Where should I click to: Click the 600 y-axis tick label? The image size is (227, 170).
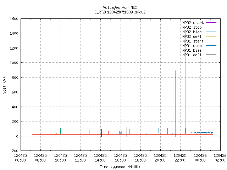pyautogui.click(x=15, y=92)
